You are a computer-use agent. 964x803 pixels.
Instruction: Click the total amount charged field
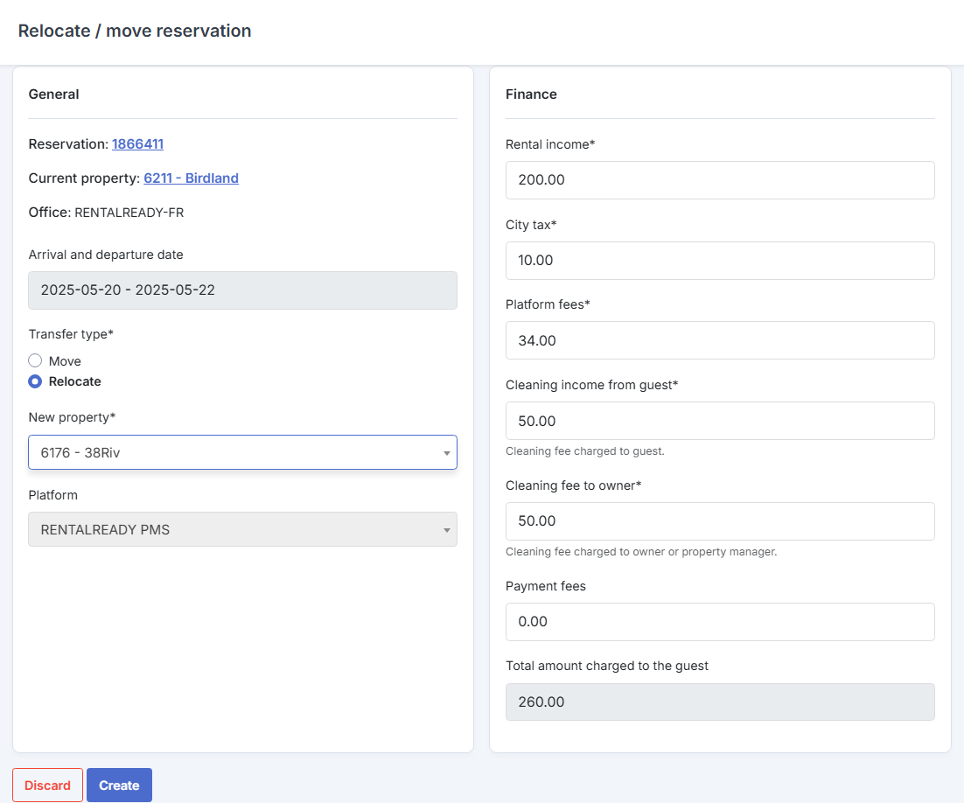(x=720, y=702)
